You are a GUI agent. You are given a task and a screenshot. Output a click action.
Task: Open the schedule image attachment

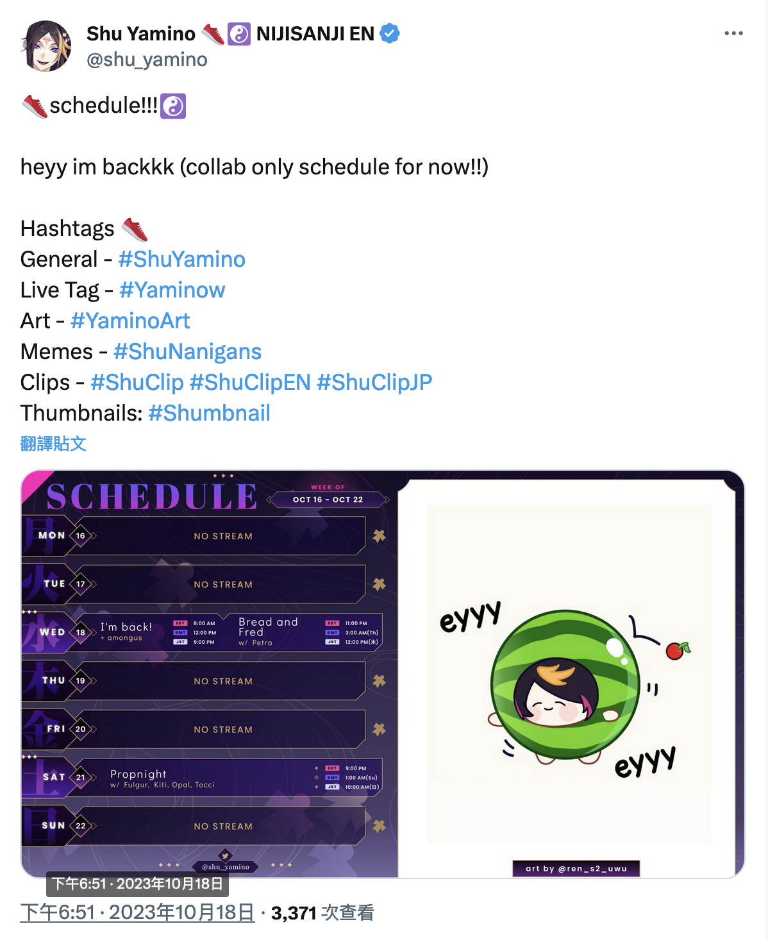tap(383, 674)
